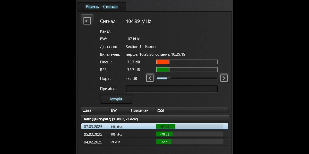Sort history by the RSSI column
This screenshot has height=154, width=309.
click(x=160, y=110)
